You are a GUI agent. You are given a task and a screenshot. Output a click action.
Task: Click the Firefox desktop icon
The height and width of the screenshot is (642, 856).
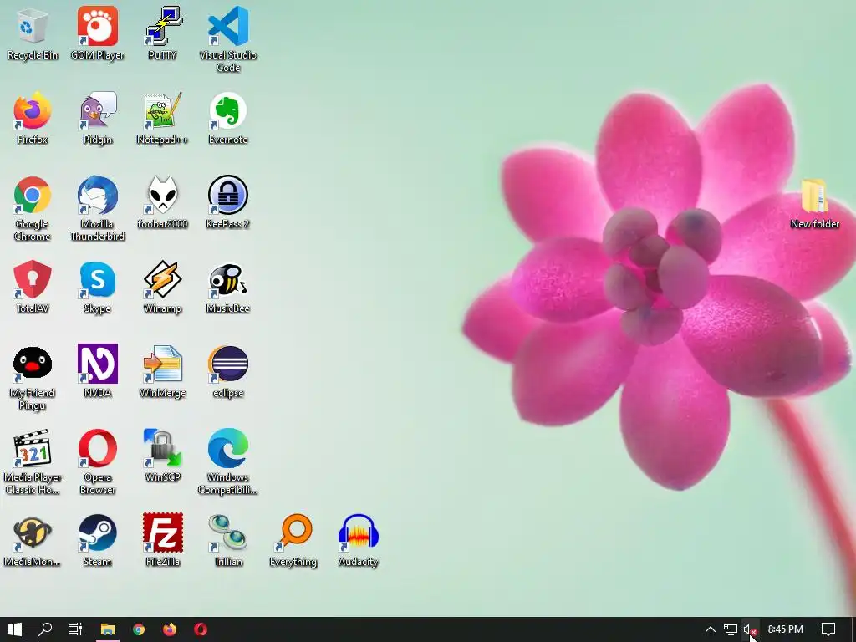click(33, 119)
